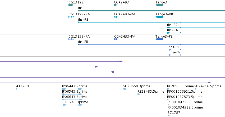Select the IP06543.3prime EST glyph

click(72, 94)
